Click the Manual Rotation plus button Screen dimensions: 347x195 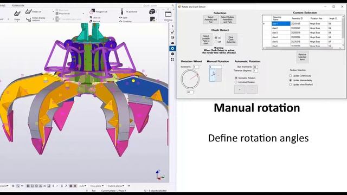click(212, 75)
